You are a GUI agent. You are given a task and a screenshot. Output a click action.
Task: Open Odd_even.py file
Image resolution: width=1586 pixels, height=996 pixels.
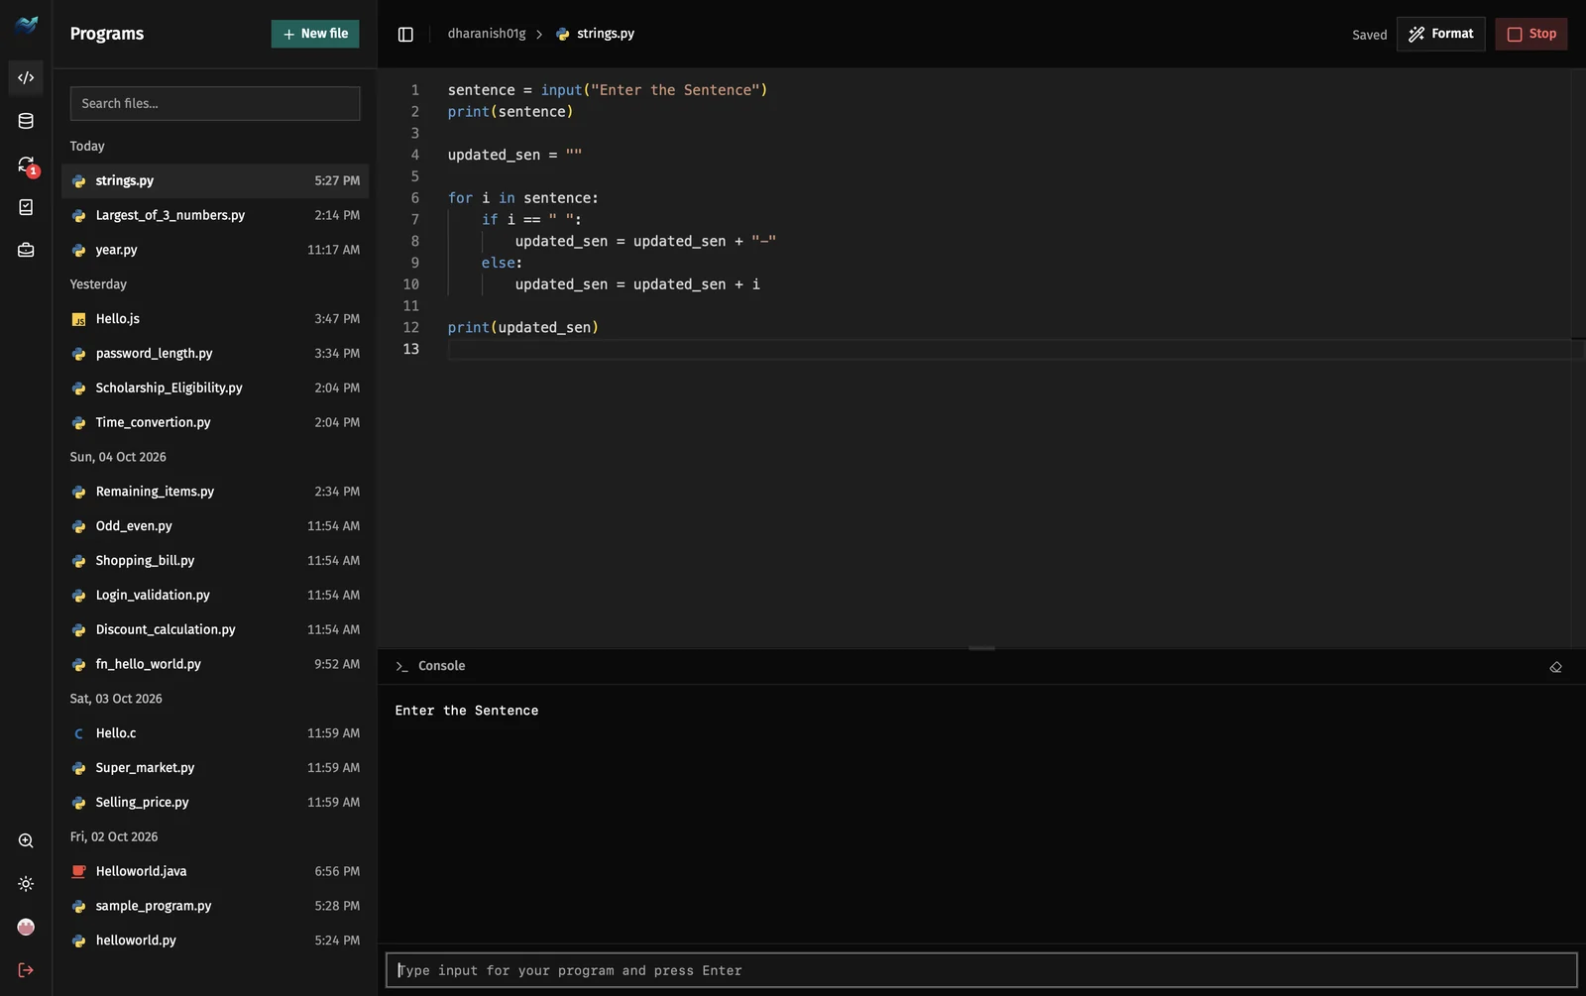coord(215,526)
